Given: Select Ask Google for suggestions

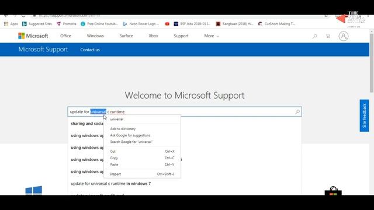Looking at the screenshot, I should [x=142, y=135].
